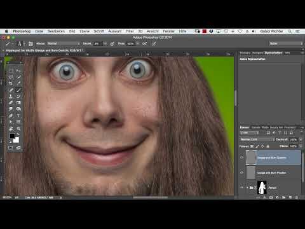This screenshot has width=305, height=229.
Task: Toggle lock all padlock icon
Action: pos(268,146)
